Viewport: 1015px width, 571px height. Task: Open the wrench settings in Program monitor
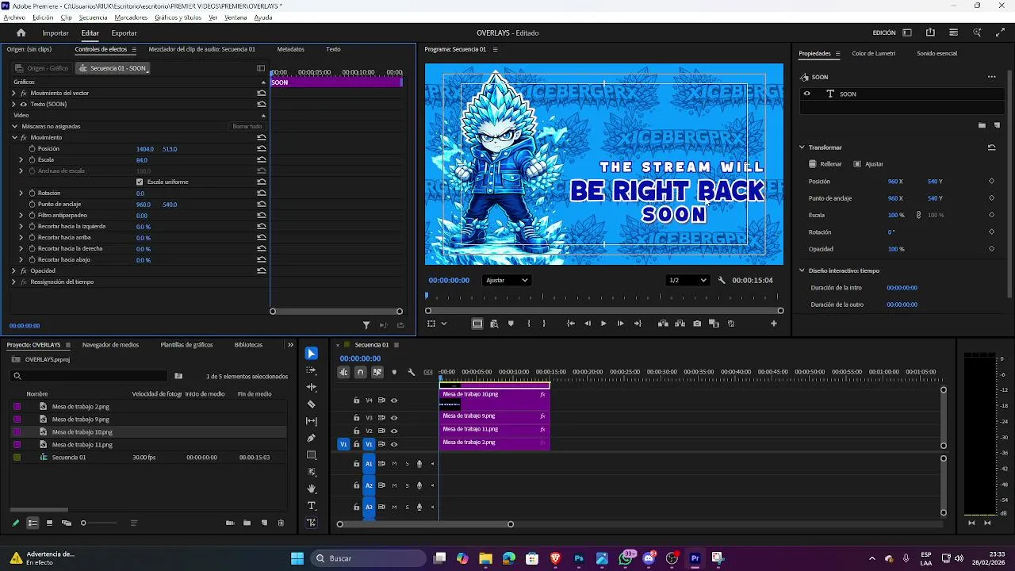pos(722,280)
